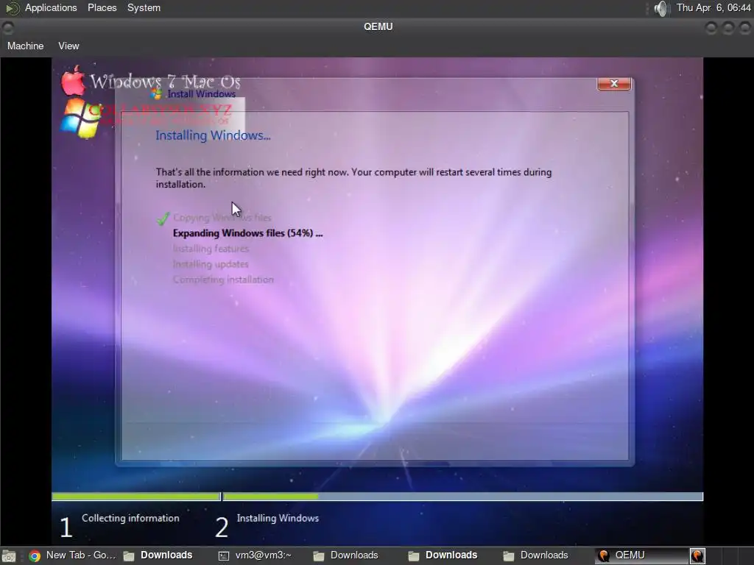Select the QEMU taskbar entry
The image size is (754, 565).
[x=641, y=555]
